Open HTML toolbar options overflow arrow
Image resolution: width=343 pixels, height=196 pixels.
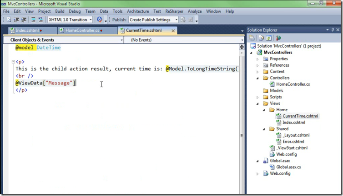pos(106,21)
